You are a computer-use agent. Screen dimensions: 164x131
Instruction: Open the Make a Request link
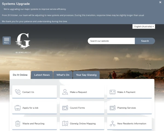tap(82, 92)
